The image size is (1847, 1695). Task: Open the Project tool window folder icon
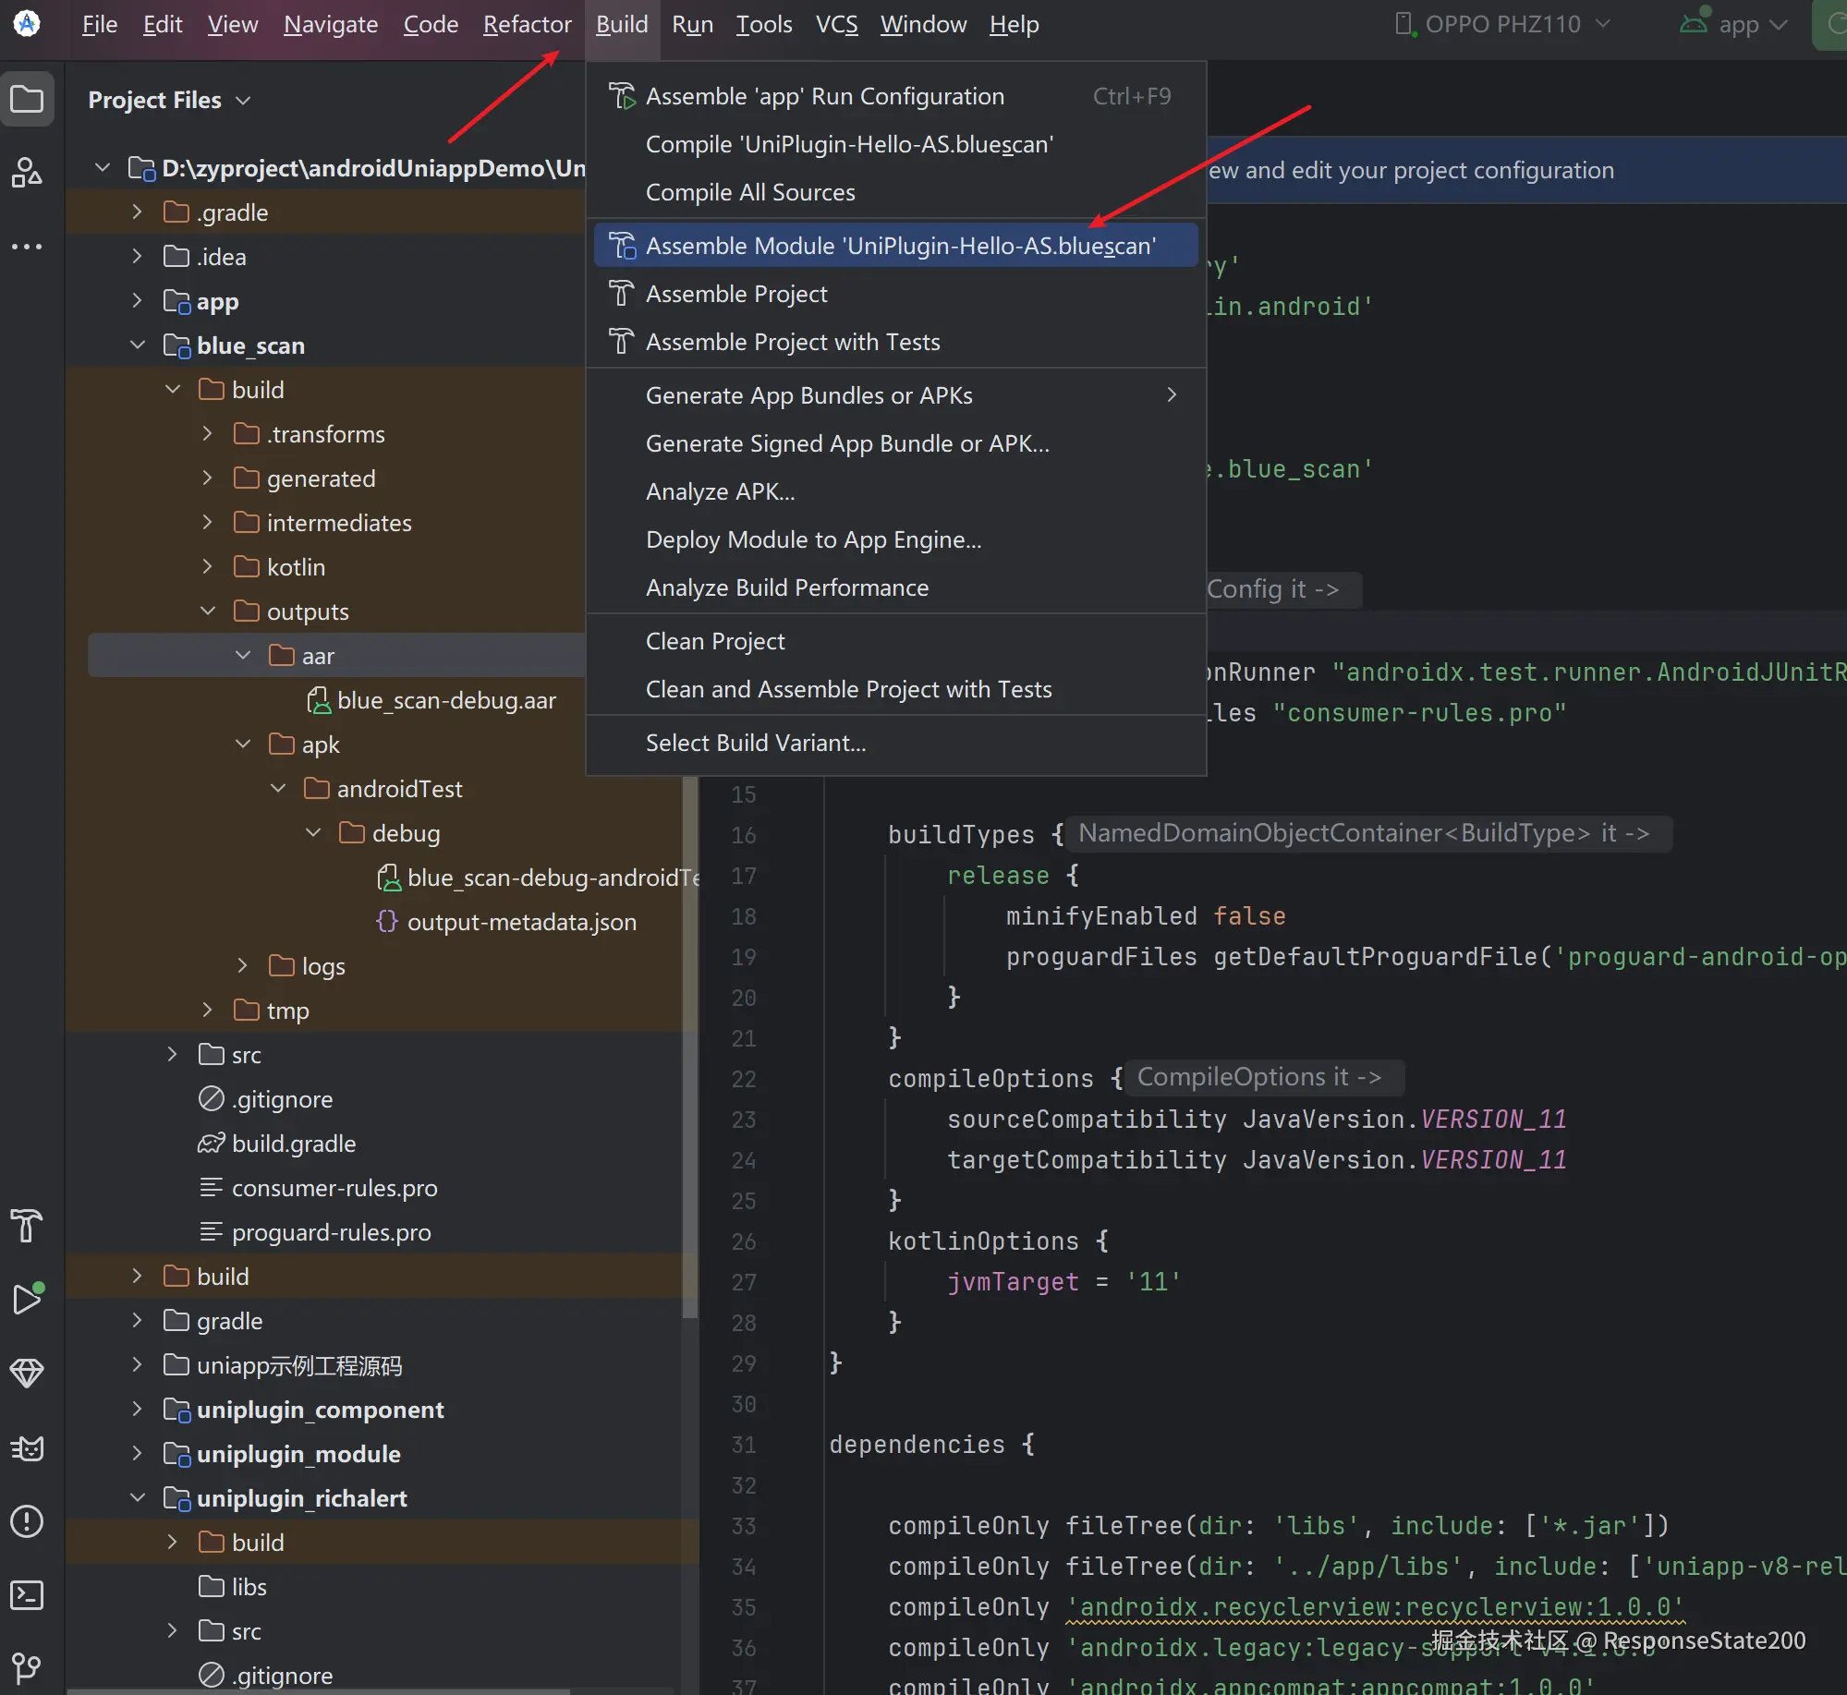click(27, 98)
